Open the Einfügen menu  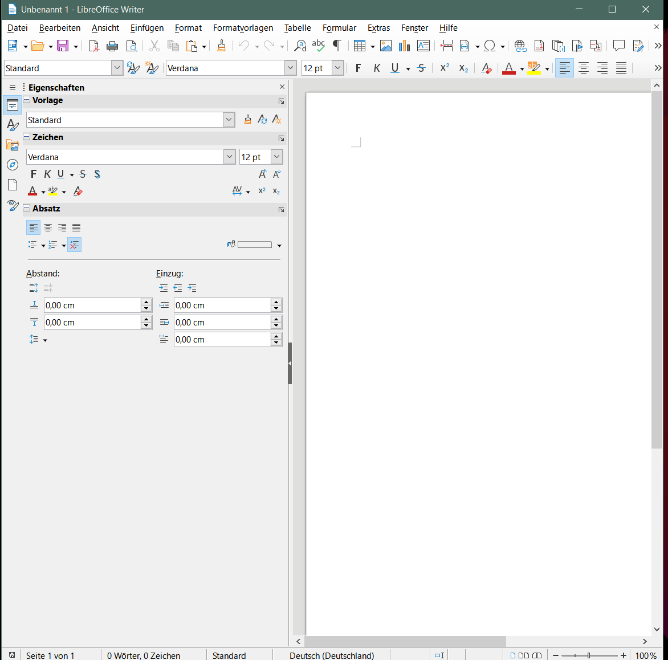point(147,28)
